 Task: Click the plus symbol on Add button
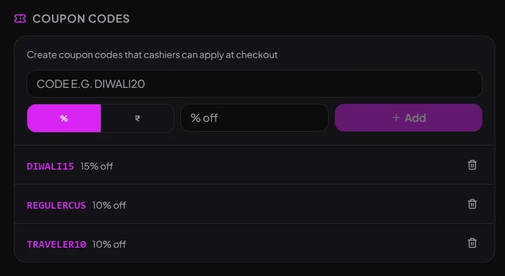[x=396, y=118]
